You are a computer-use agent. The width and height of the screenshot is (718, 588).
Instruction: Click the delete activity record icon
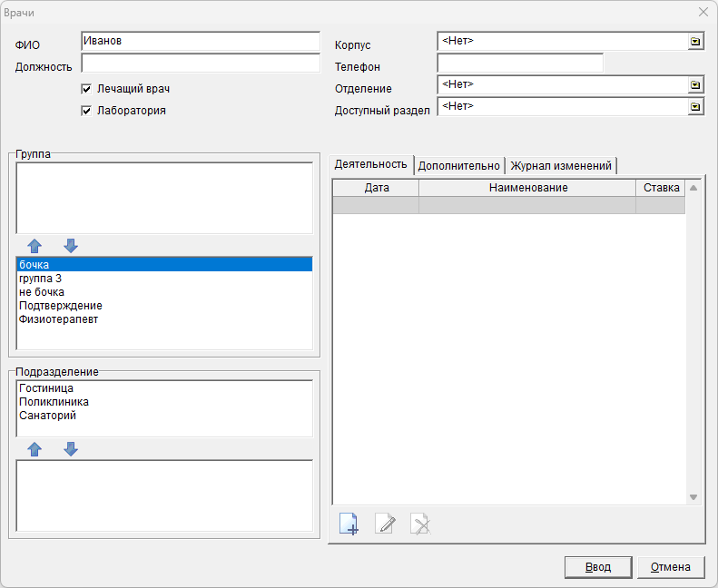[419, 524]
